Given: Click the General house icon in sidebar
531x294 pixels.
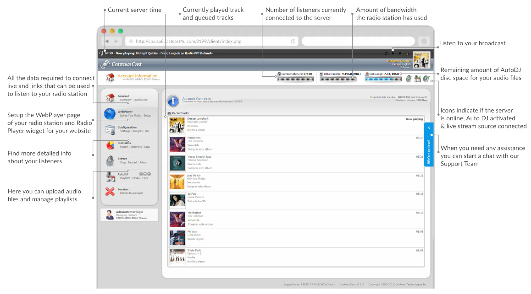Looking at the screenshot, I should pyautogui.click(x=110, y=97).
